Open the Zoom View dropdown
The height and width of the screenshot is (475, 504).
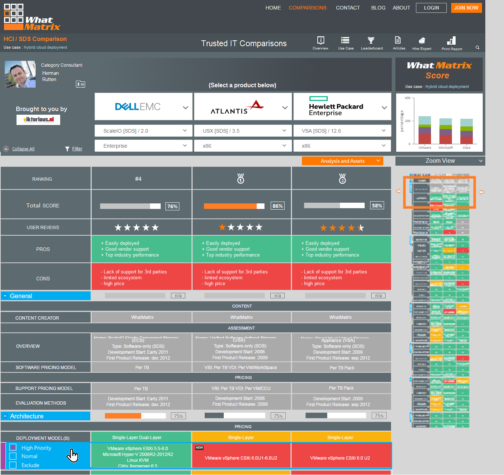point(440,161)
